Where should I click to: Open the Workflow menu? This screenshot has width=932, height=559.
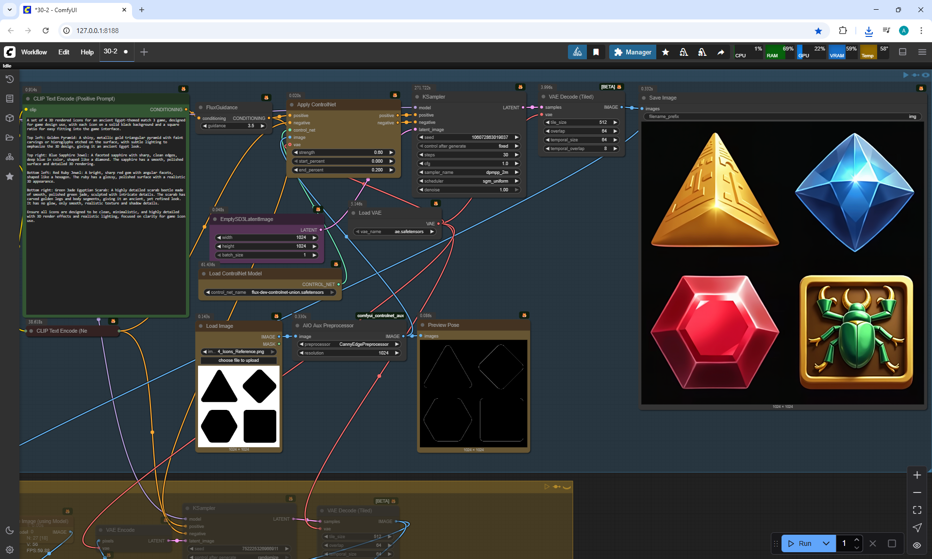(x=34, y=52)
